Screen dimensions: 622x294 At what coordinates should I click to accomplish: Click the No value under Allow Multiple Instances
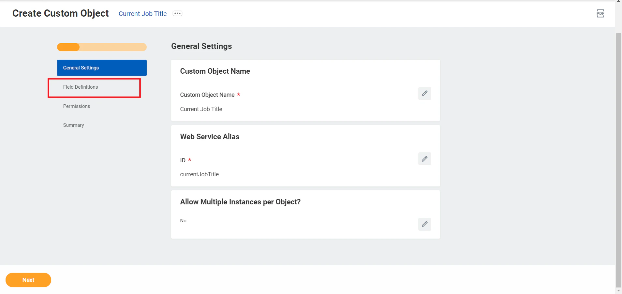(183, 220)
